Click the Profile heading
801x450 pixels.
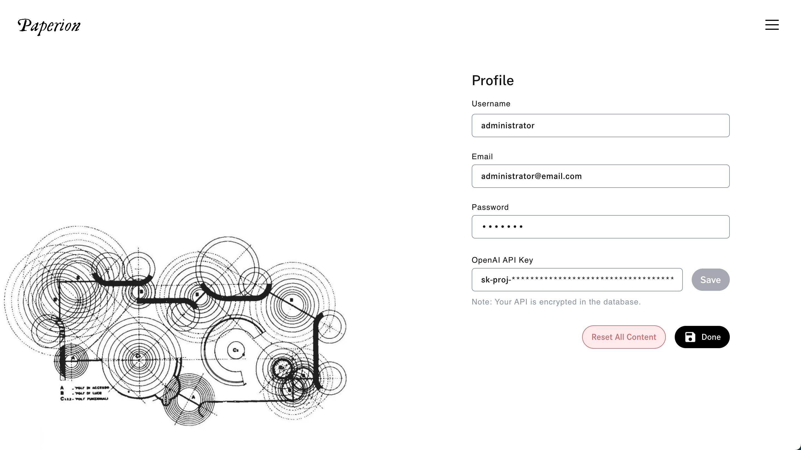coord(493,81)
